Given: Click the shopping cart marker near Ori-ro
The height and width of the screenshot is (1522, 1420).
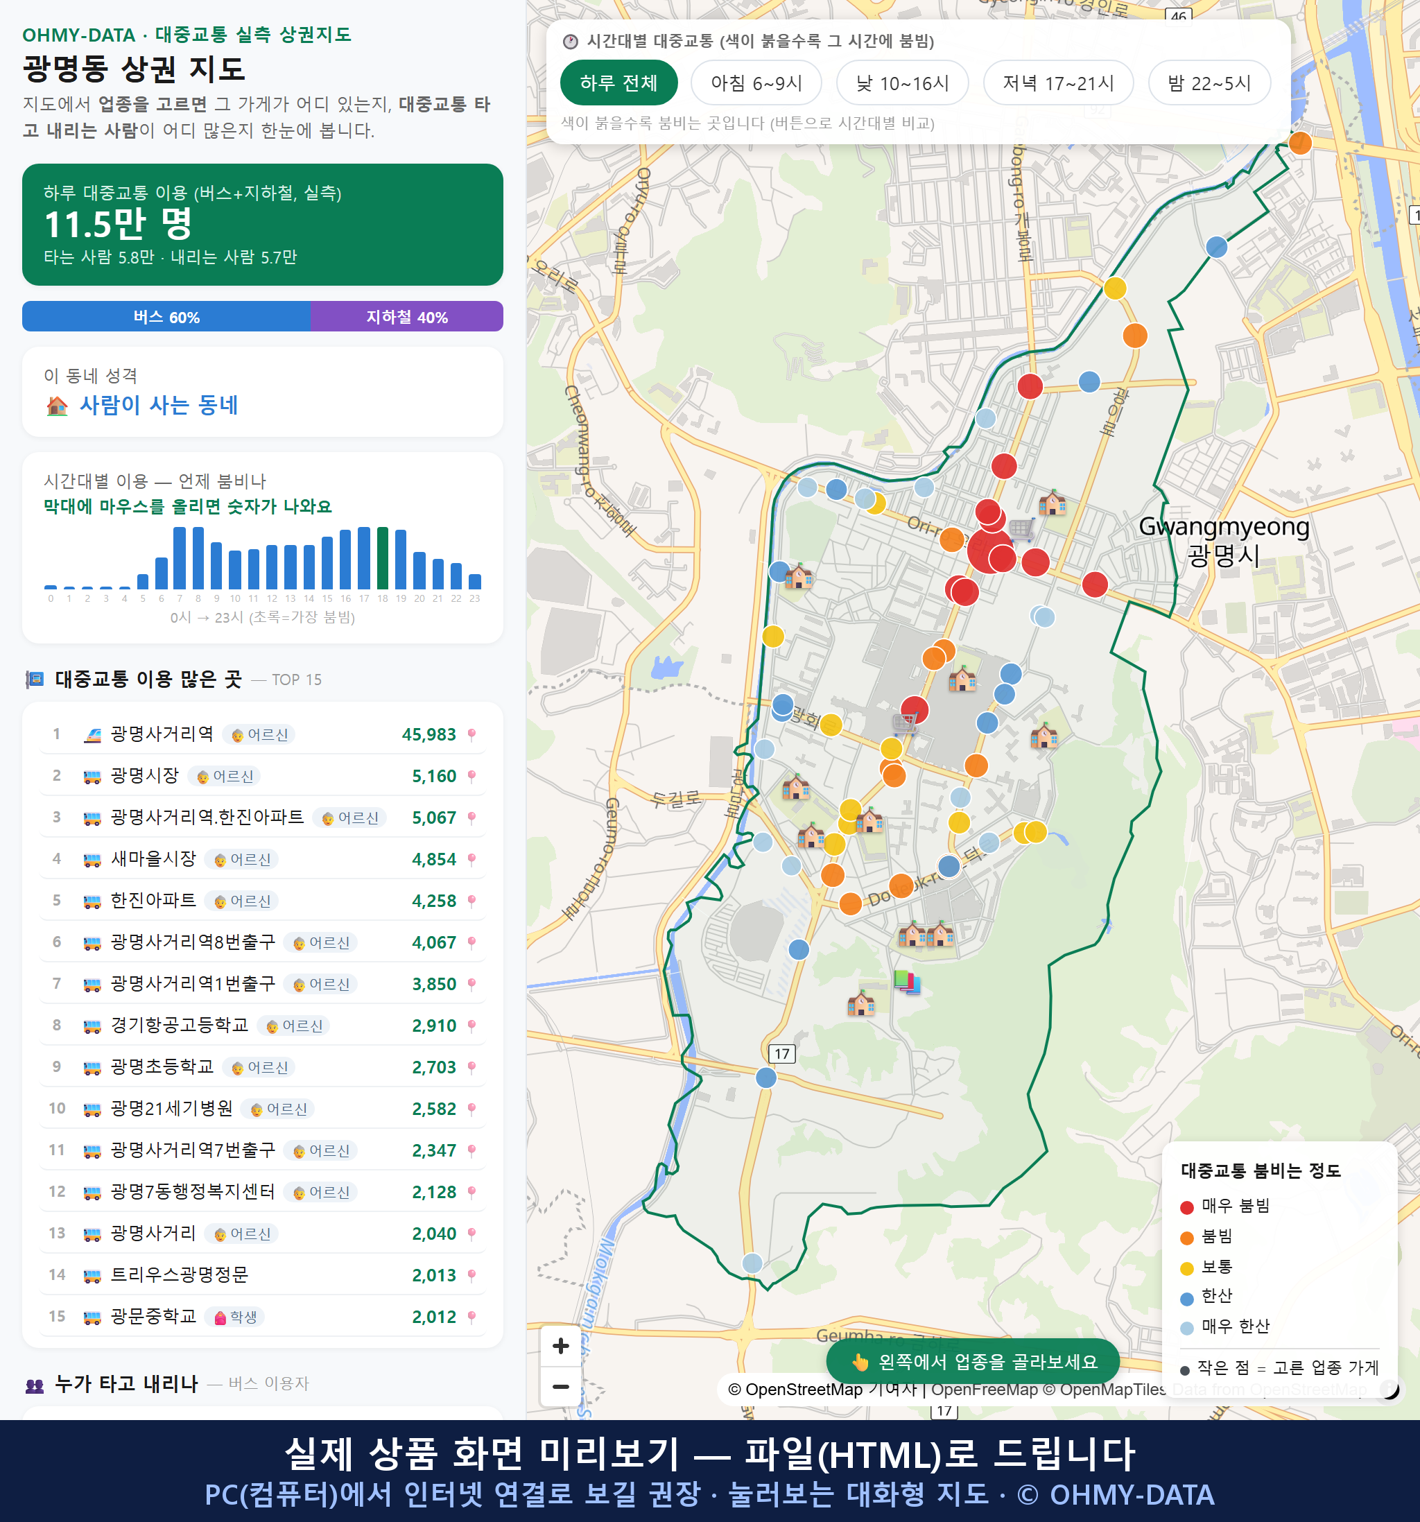Looking at the screenshot, I should (1023, 528).
